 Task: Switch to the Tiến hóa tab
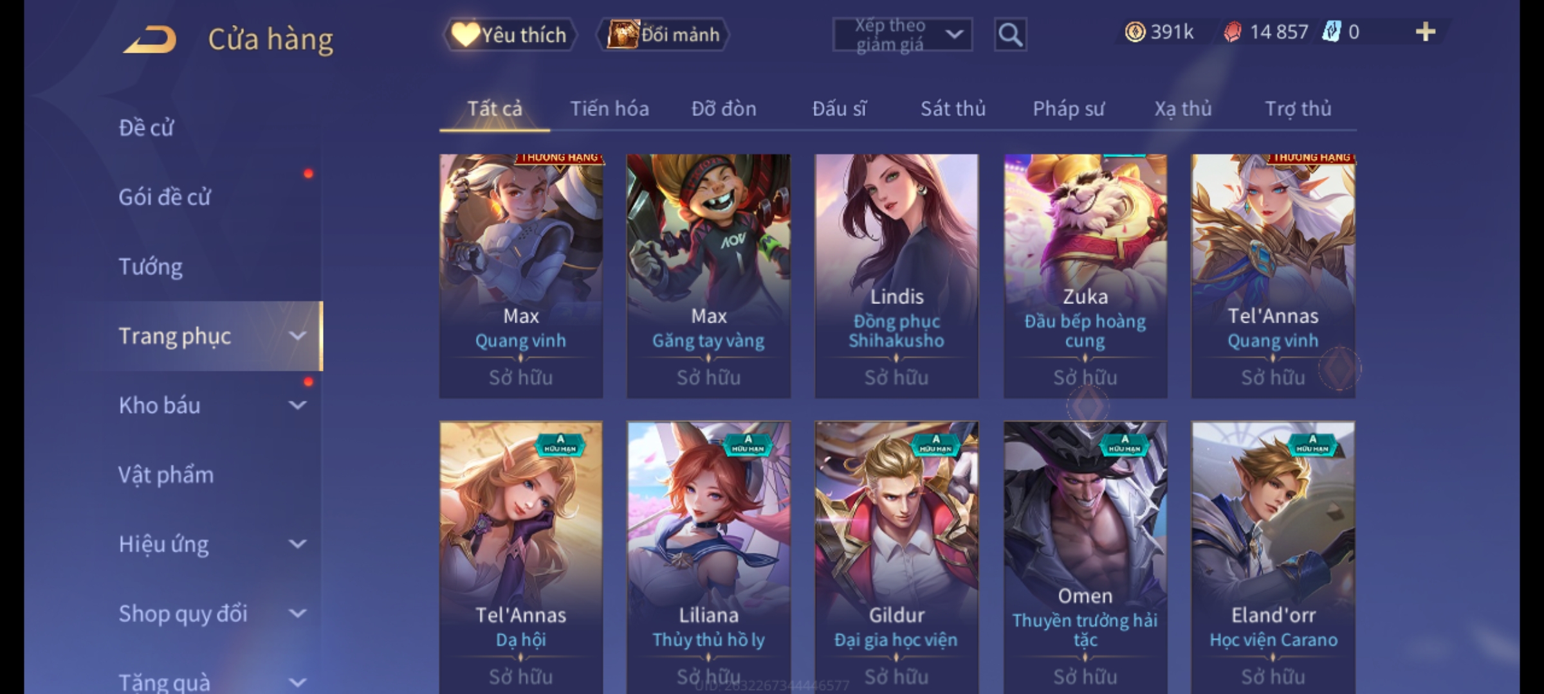tap(609, 109)
